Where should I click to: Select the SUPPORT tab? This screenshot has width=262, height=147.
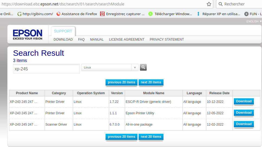(63, 31)
